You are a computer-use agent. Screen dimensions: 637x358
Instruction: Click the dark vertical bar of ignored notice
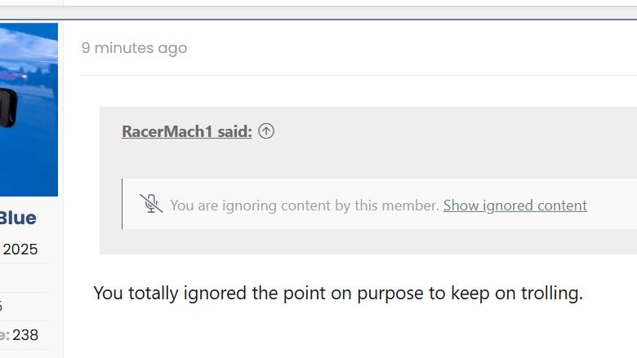point(122,204)
